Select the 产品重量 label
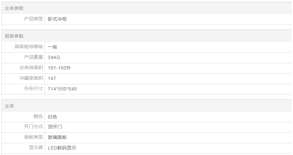Image resolution: width=293 pixels, height=155 pixels. pyautogui.click(x=34, y=57)
